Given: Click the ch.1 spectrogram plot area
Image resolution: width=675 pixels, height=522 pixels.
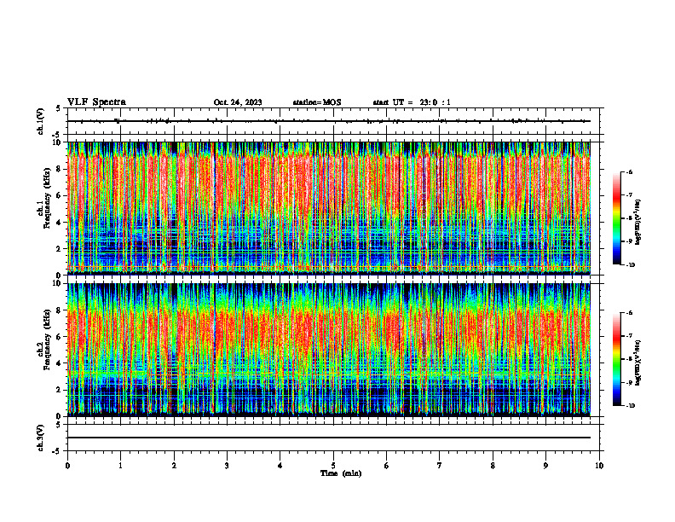Looking at the screenshot, I should (329, 208).
